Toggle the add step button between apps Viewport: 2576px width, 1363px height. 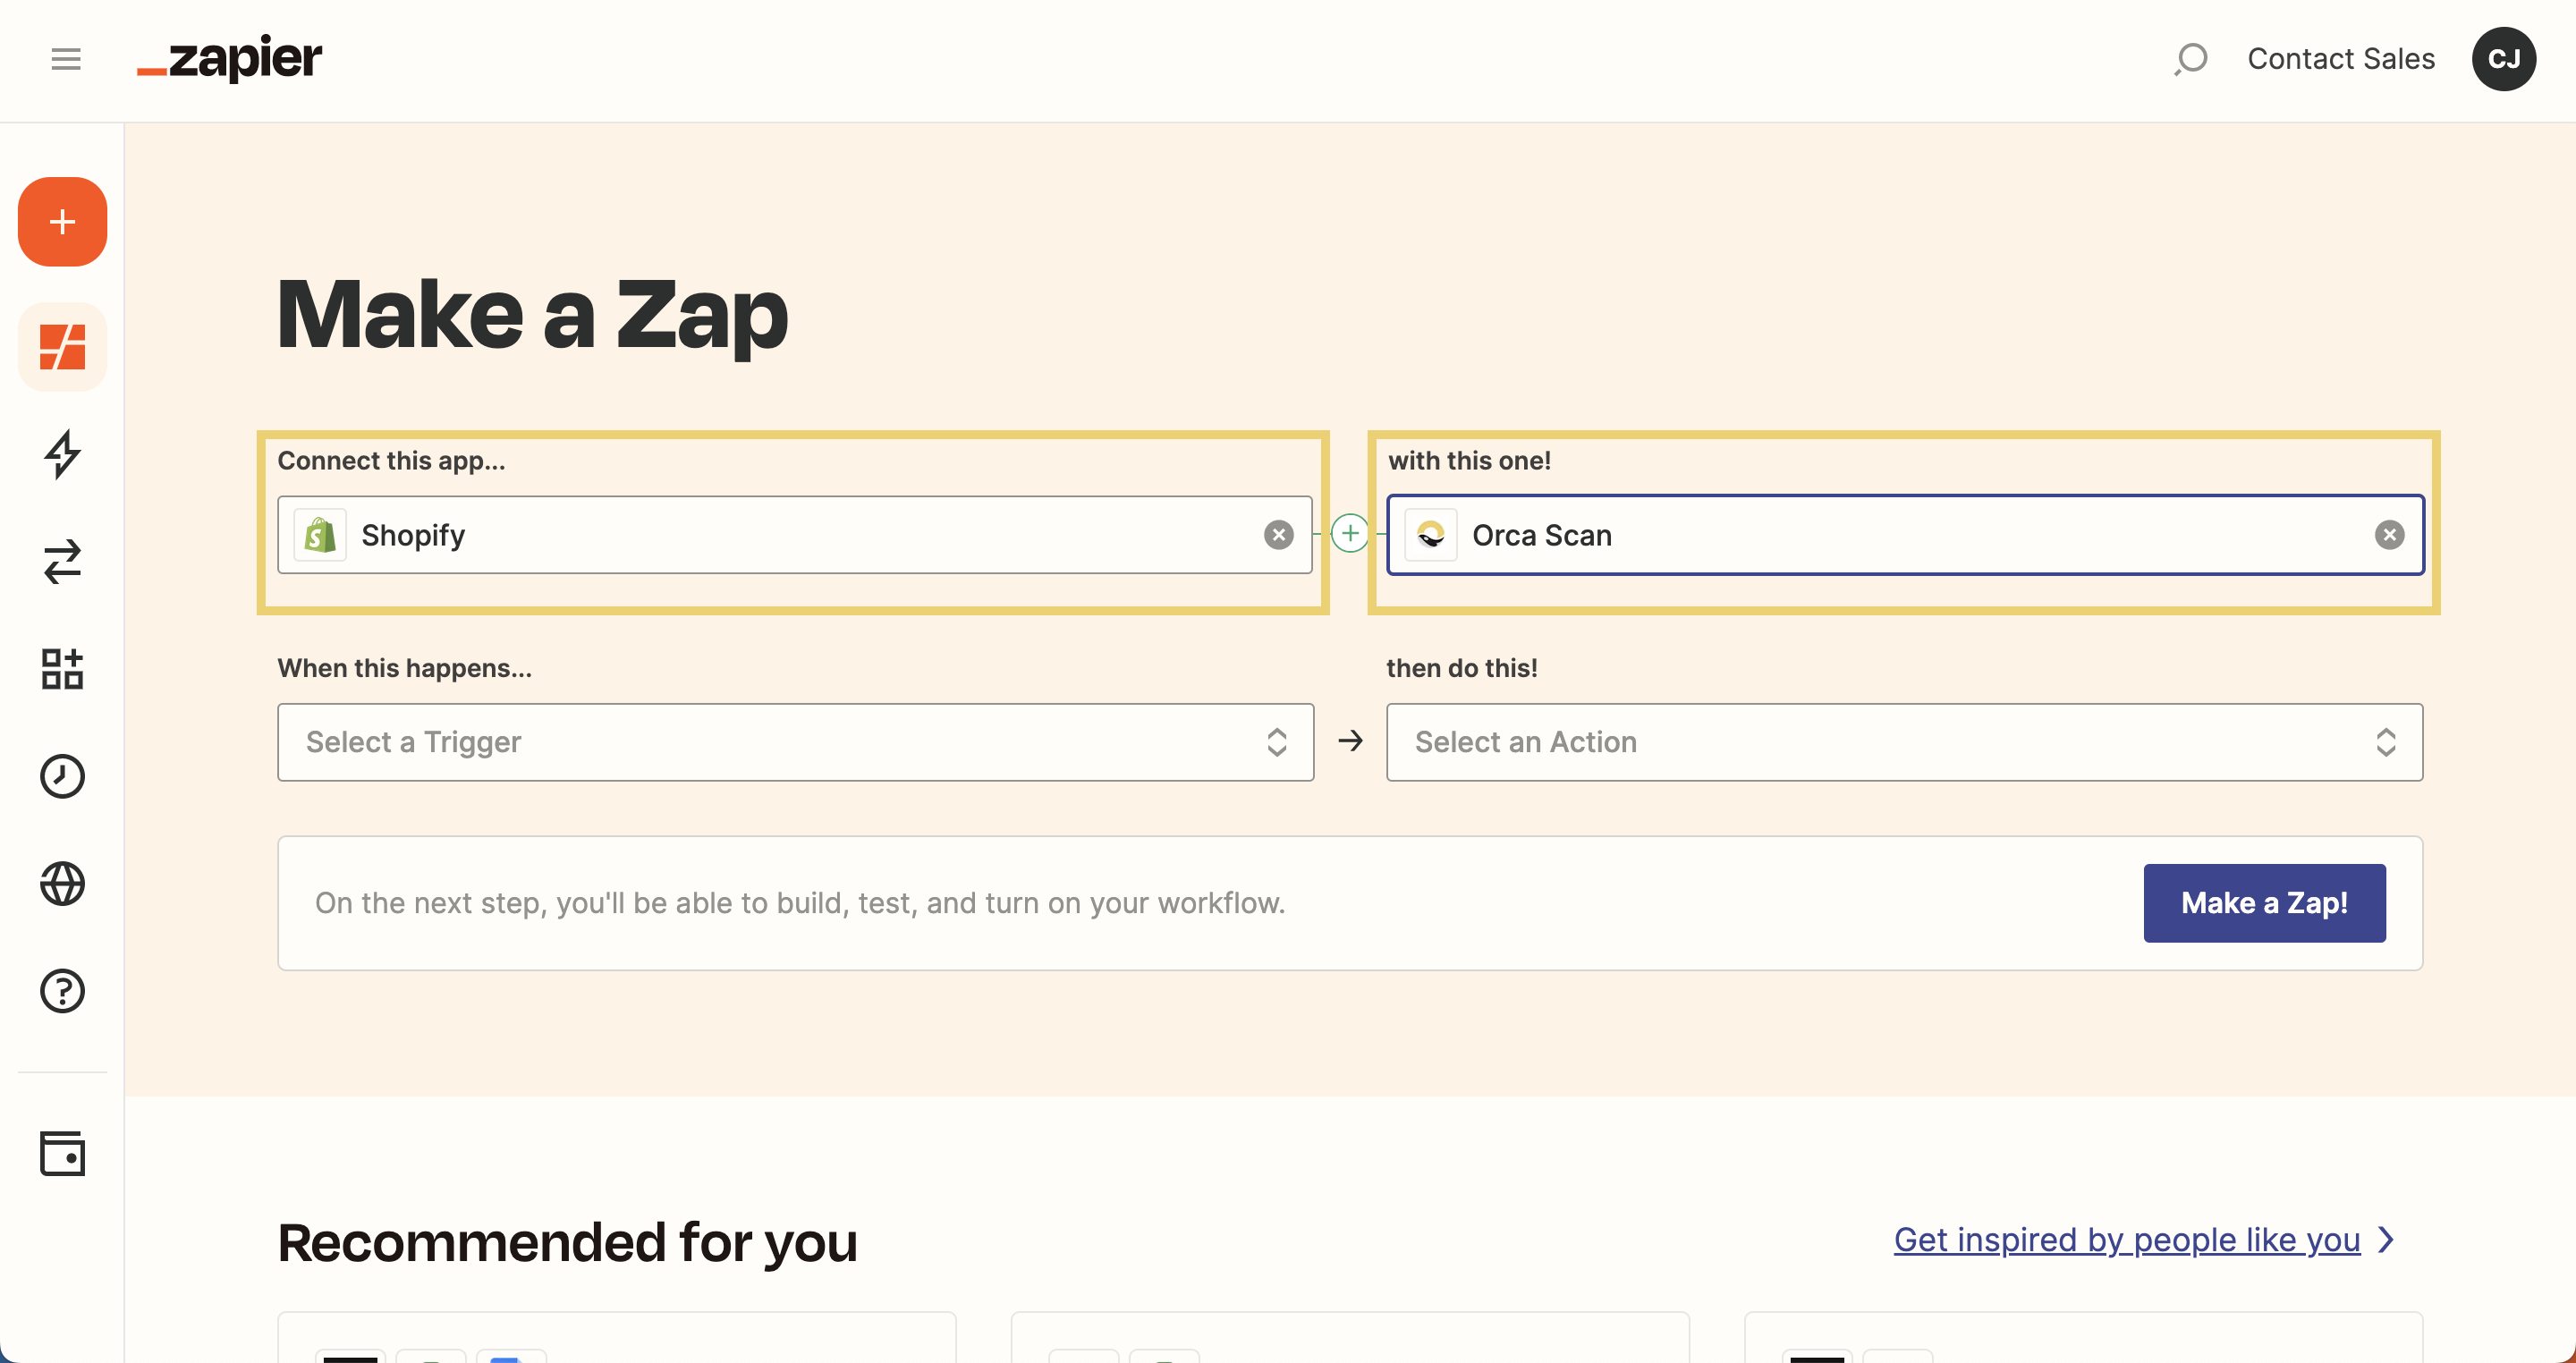[x=1350, y=533]
